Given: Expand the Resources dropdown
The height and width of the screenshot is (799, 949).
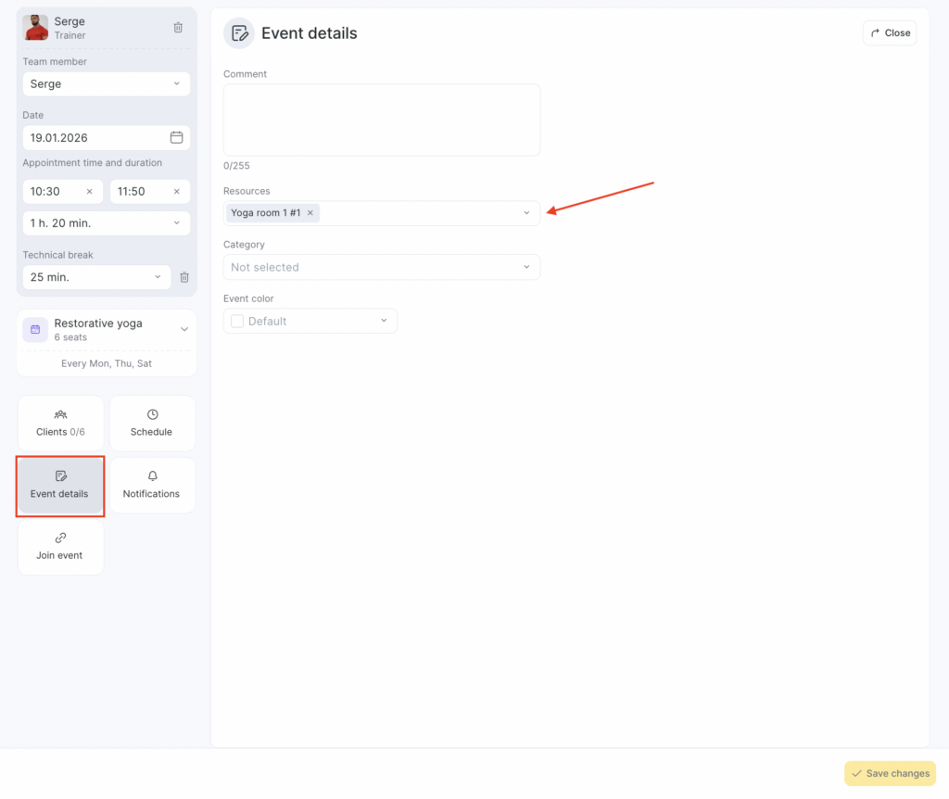Looking at the screenshot, I should coord(526,213).
